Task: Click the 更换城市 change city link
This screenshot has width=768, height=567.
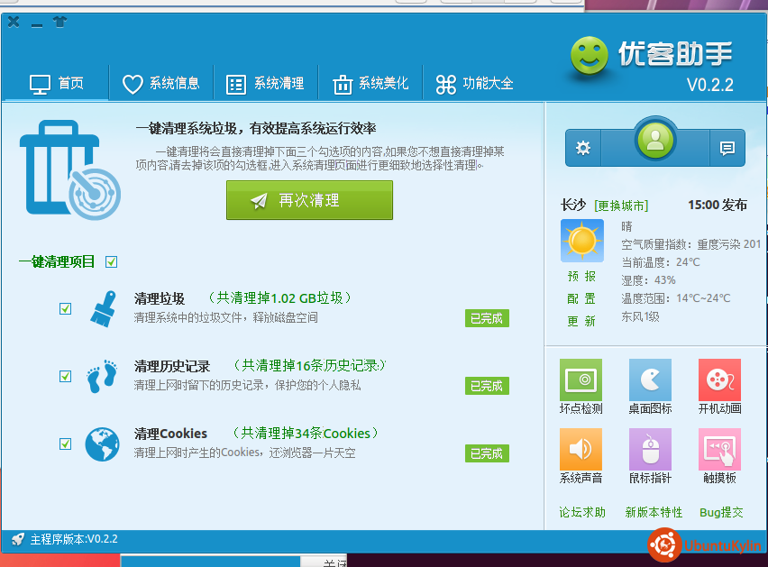Action: pyautogui.click(x=621, y=206)
